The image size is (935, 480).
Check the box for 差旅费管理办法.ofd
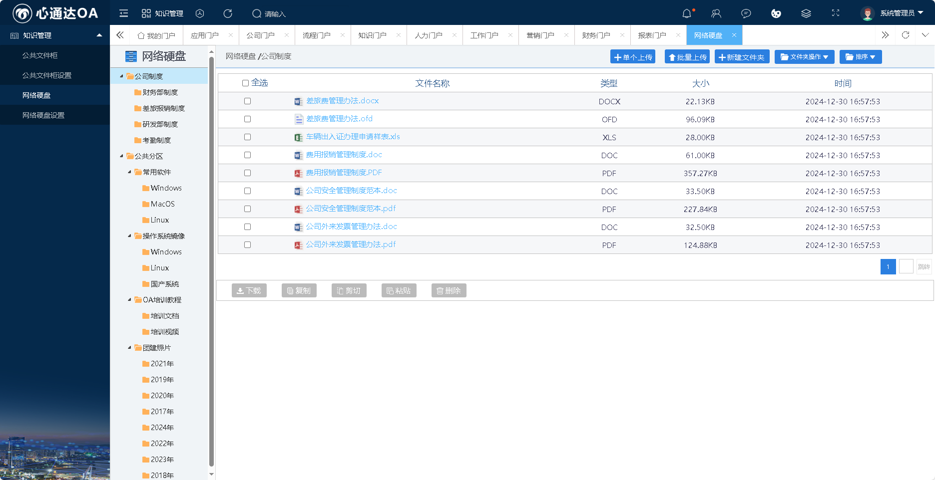point(247,119)
